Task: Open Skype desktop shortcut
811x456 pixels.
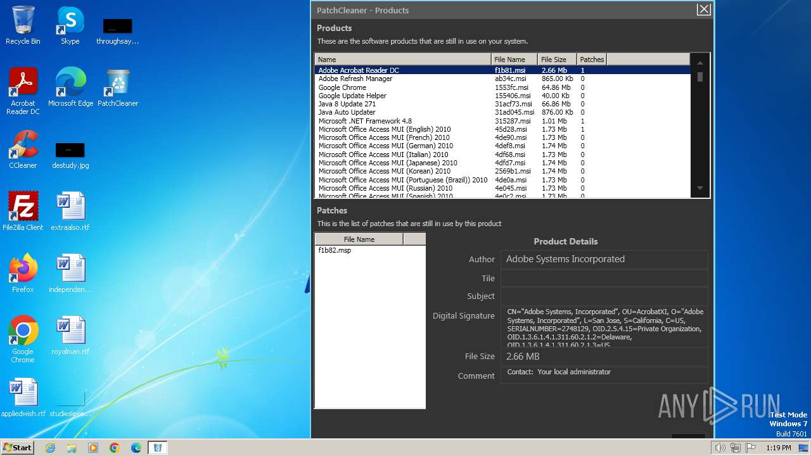Action: coord(70,25)
